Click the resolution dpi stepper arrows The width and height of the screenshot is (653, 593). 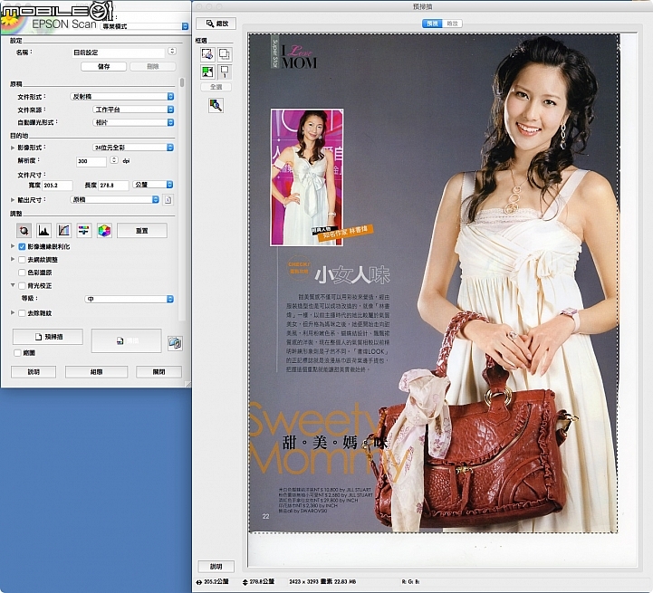[x=114, y=160]
